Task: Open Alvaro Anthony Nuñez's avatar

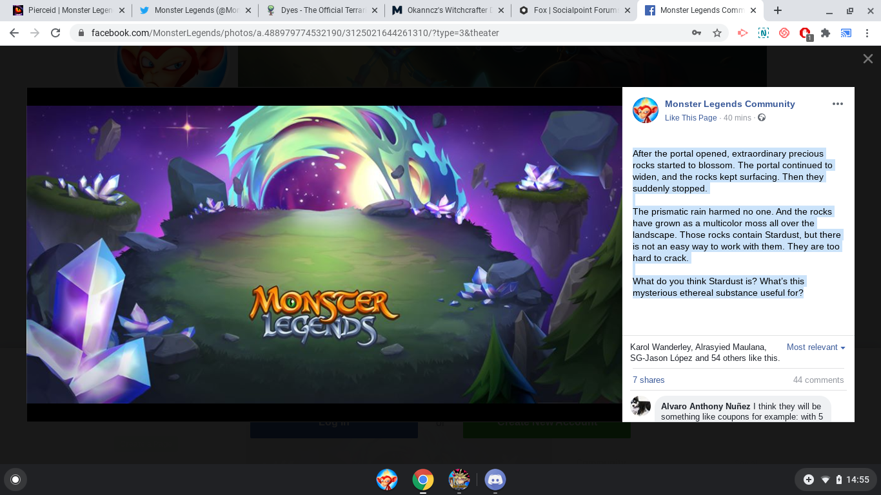Action: (x=640, y=406)
